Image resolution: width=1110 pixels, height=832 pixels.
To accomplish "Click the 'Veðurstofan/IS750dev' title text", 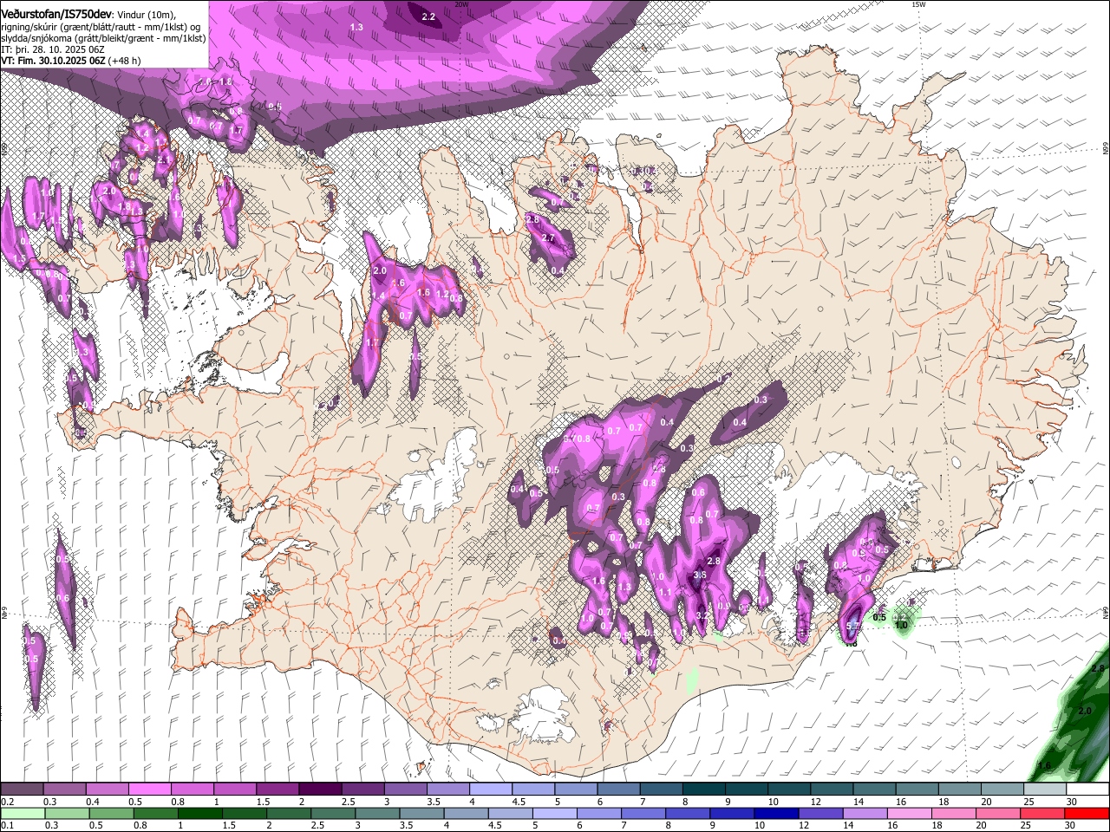I will [x=56, y=14].
